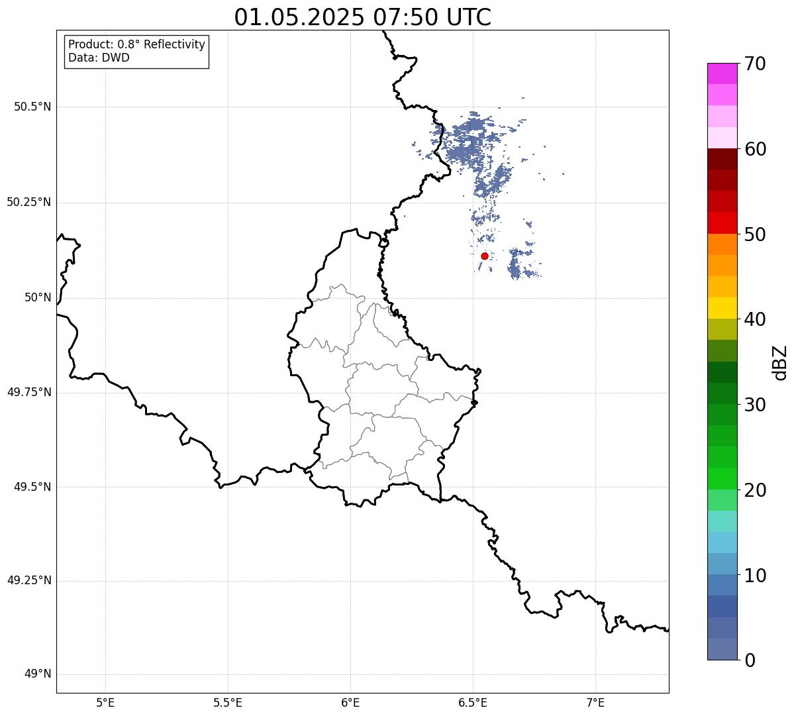Click the 49.25°N latitude label
The width and height of the screenshot is (796, 716).
pos(29,580)
